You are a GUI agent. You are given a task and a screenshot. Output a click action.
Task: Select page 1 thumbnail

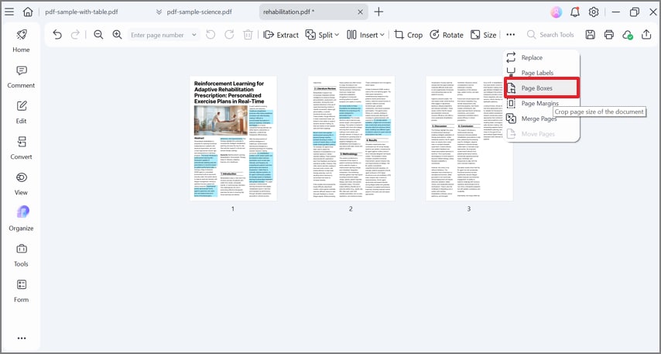coord(233,139)
